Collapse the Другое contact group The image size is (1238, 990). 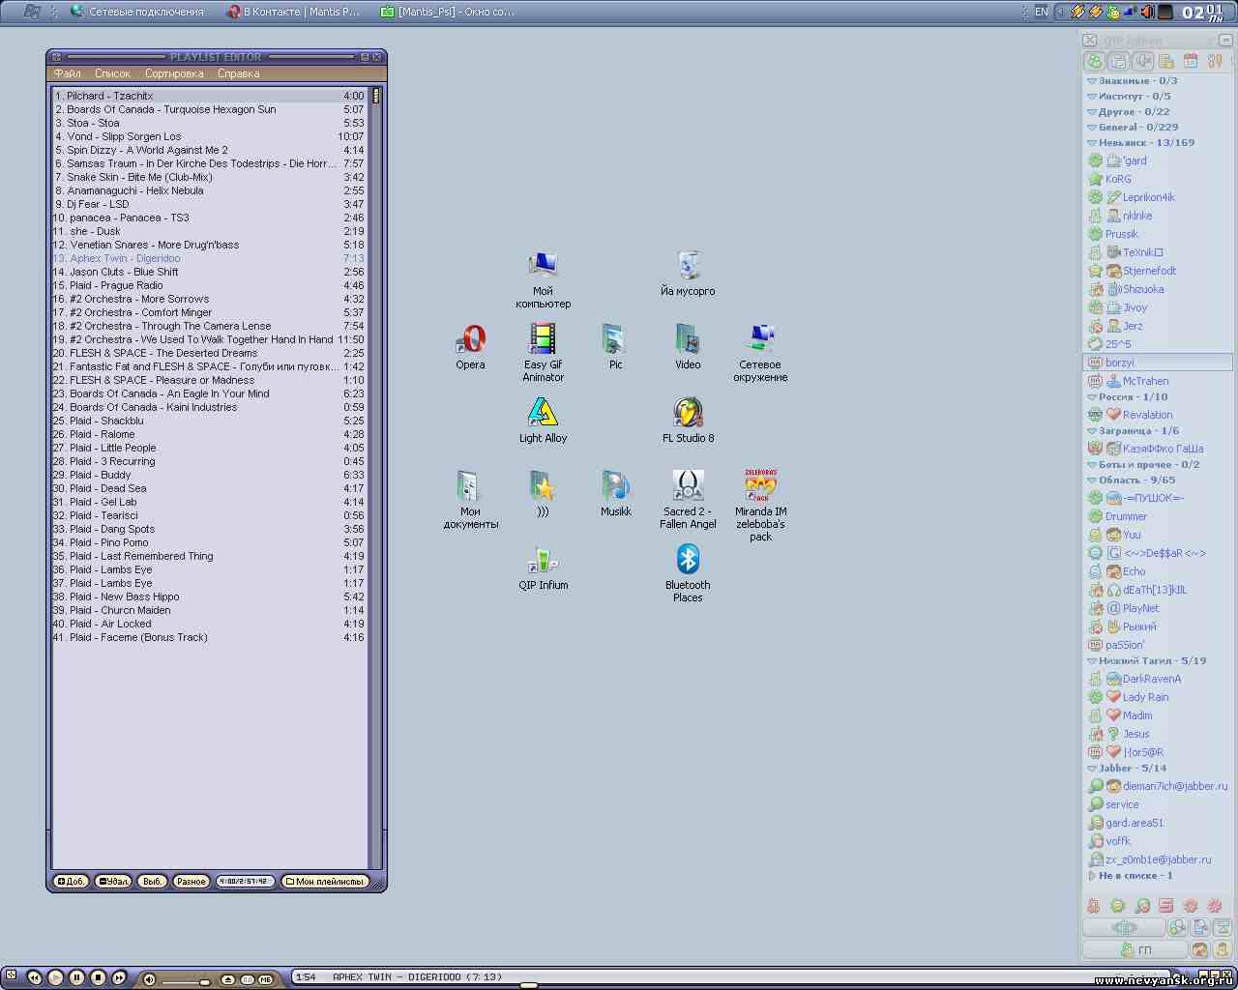[x=1092, y=112]
